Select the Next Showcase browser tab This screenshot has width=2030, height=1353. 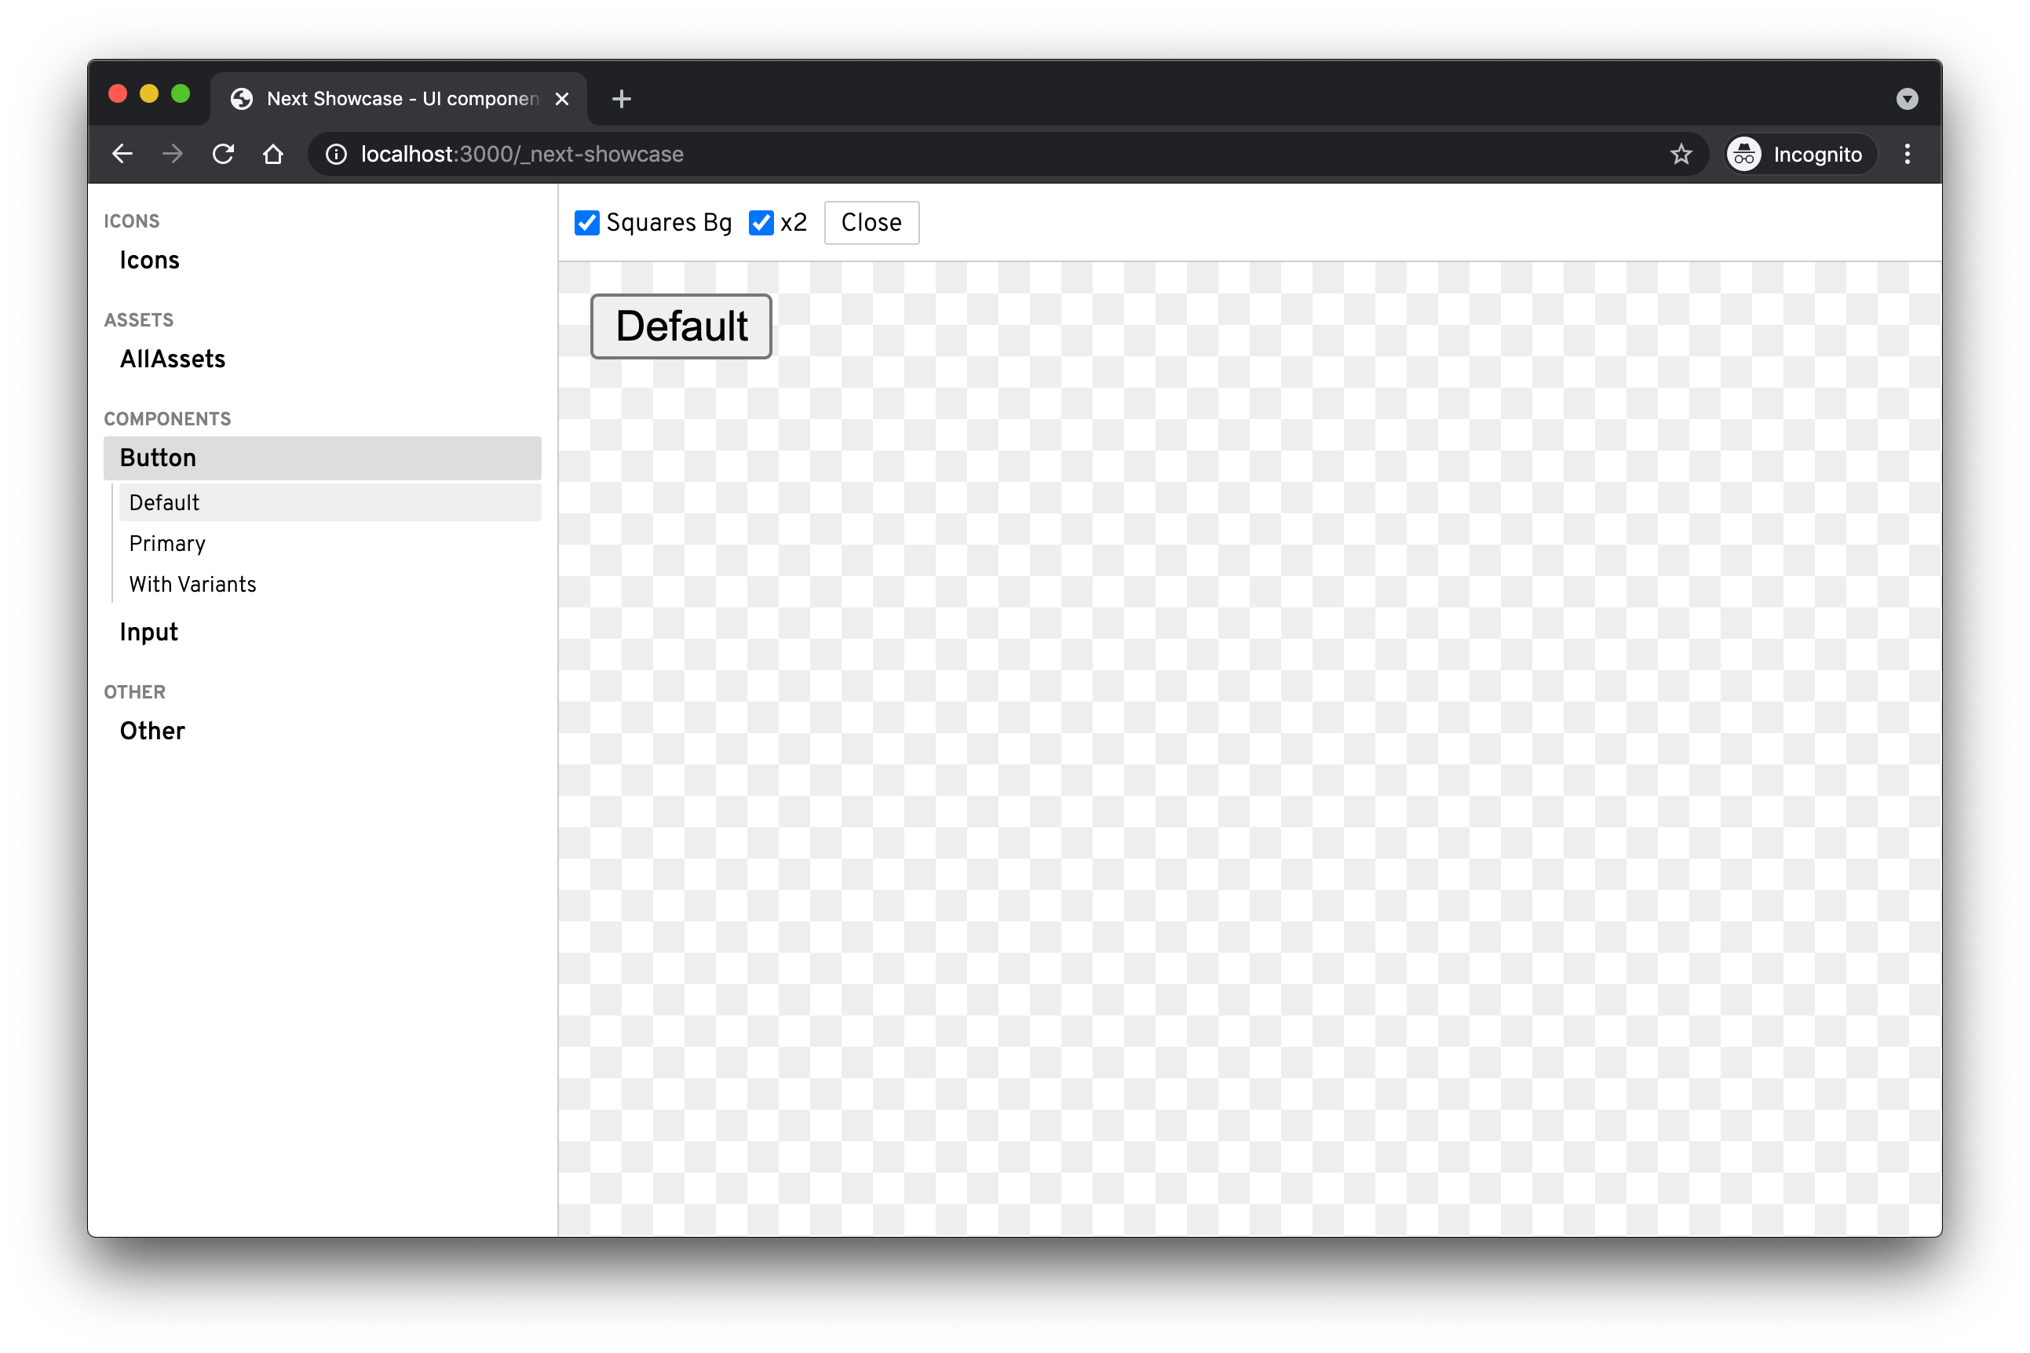(399, 99)
